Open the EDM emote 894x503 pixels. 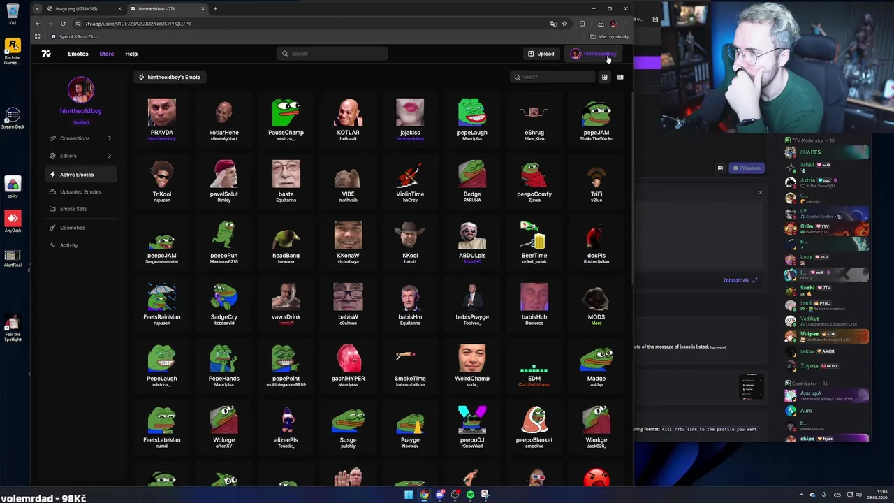tap(534, 365)
